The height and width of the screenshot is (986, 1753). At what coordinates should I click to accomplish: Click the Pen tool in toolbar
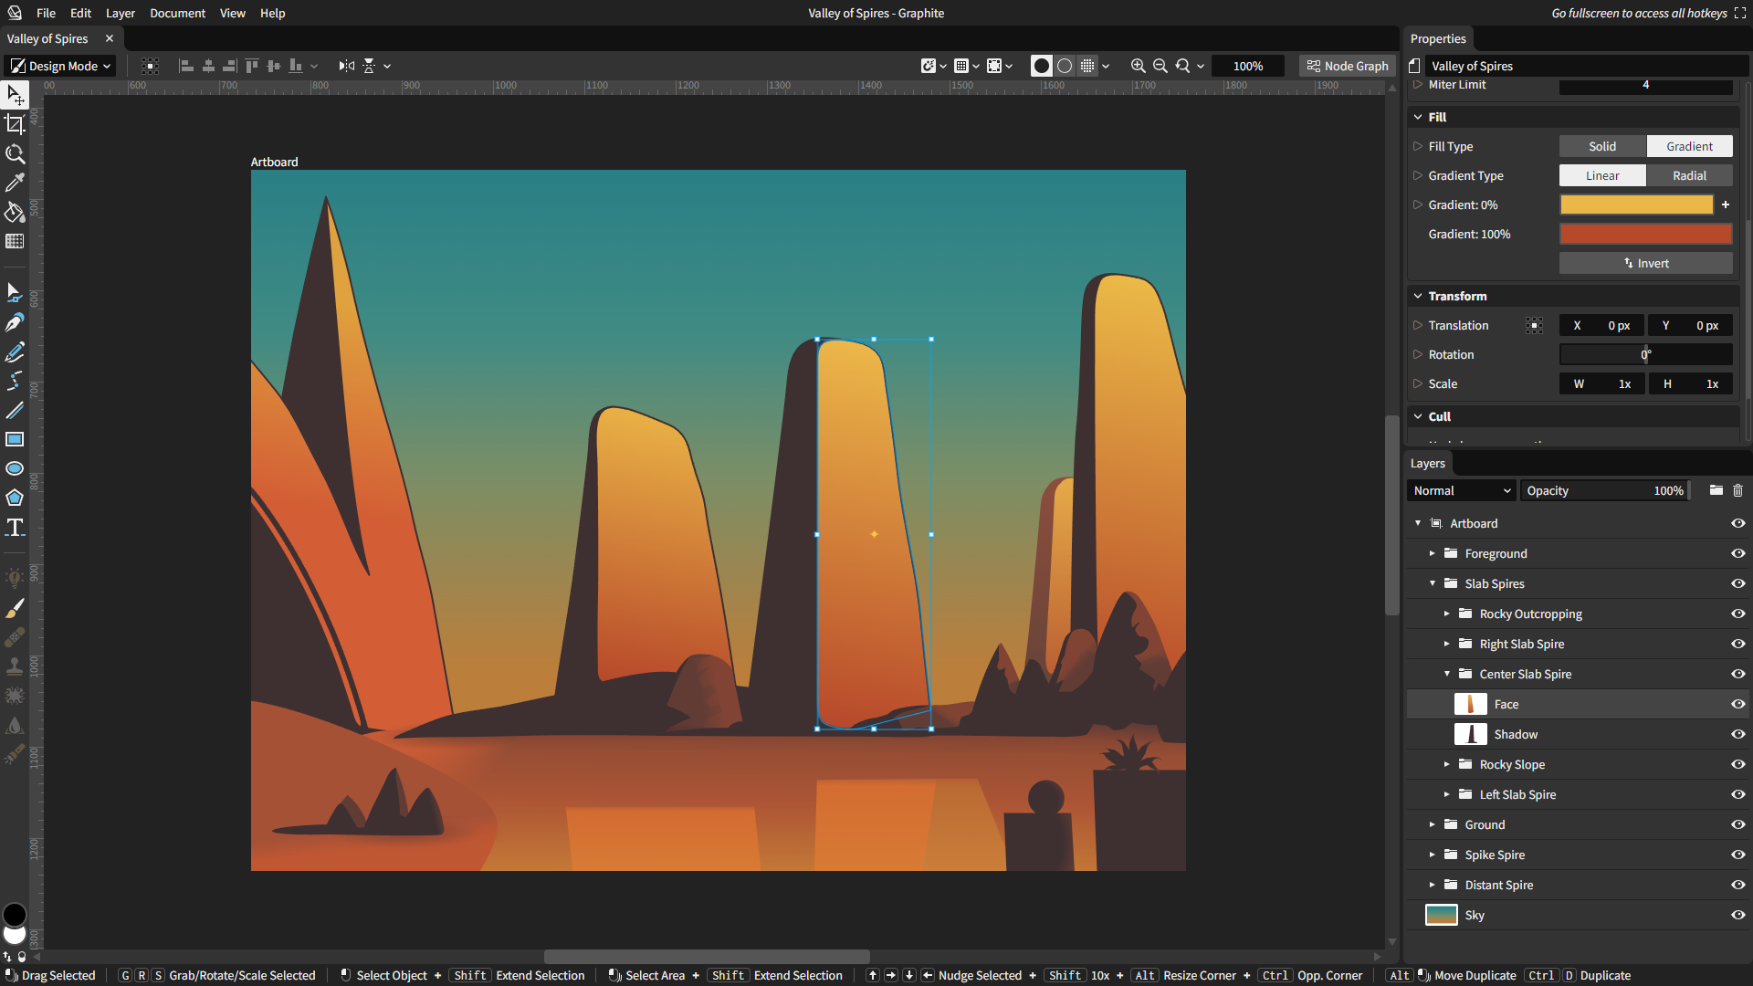16,321
